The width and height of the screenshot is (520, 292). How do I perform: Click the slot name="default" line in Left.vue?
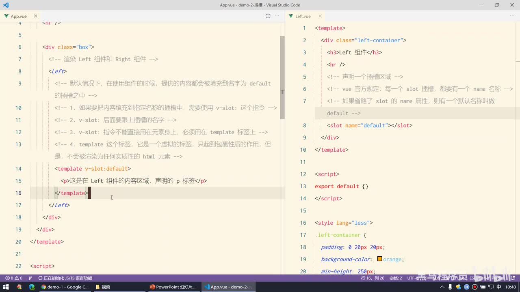point(370,125)
